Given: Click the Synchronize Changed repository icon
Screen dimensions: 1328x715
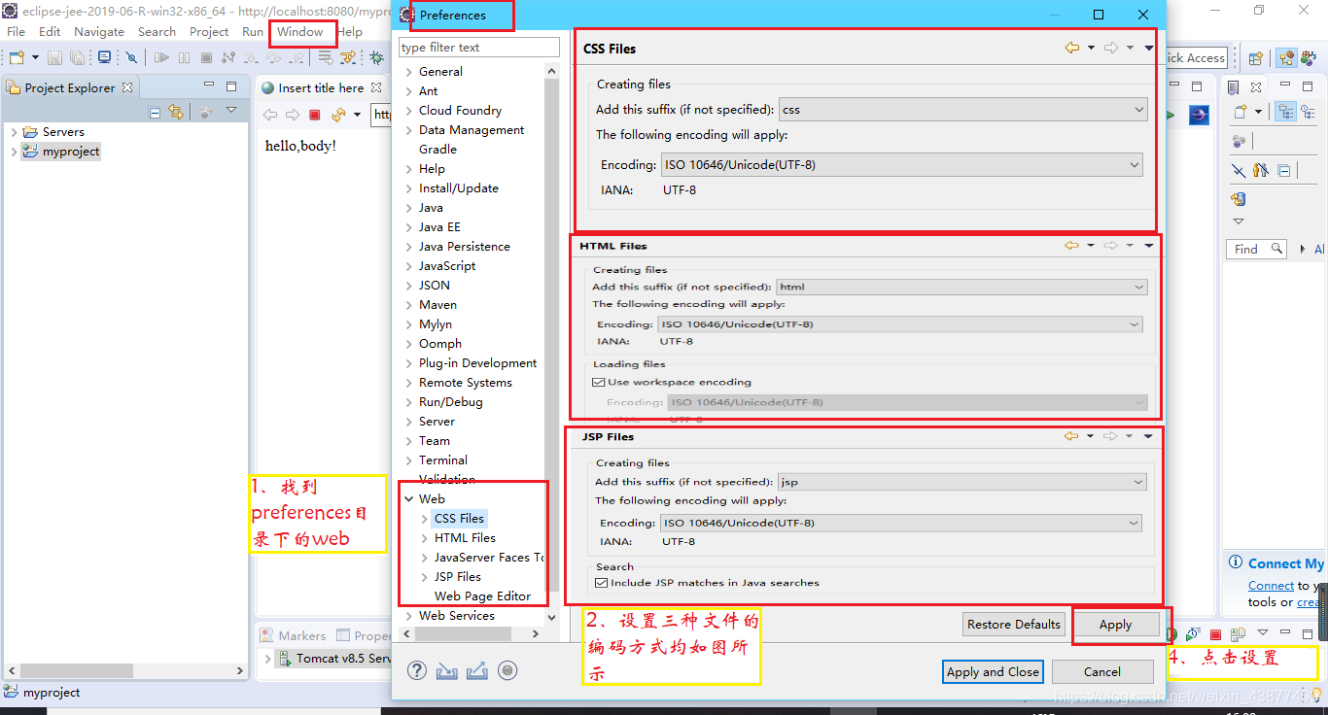Looking at the screenshot, I should coord(1239,199).
